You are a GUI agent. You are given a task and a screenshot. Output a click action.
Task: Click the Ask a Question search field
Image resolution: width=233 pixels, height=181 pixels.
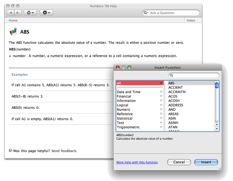coord(171,13)
